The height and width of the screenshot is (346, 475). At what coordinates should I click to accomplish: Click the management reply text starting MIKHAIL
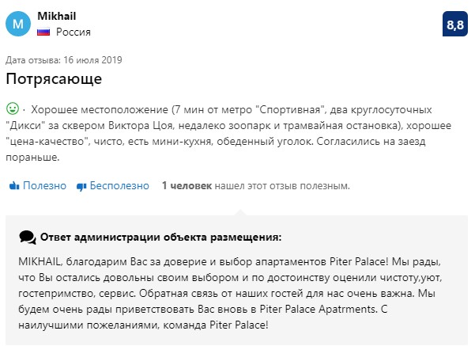[x=230, y=293]
